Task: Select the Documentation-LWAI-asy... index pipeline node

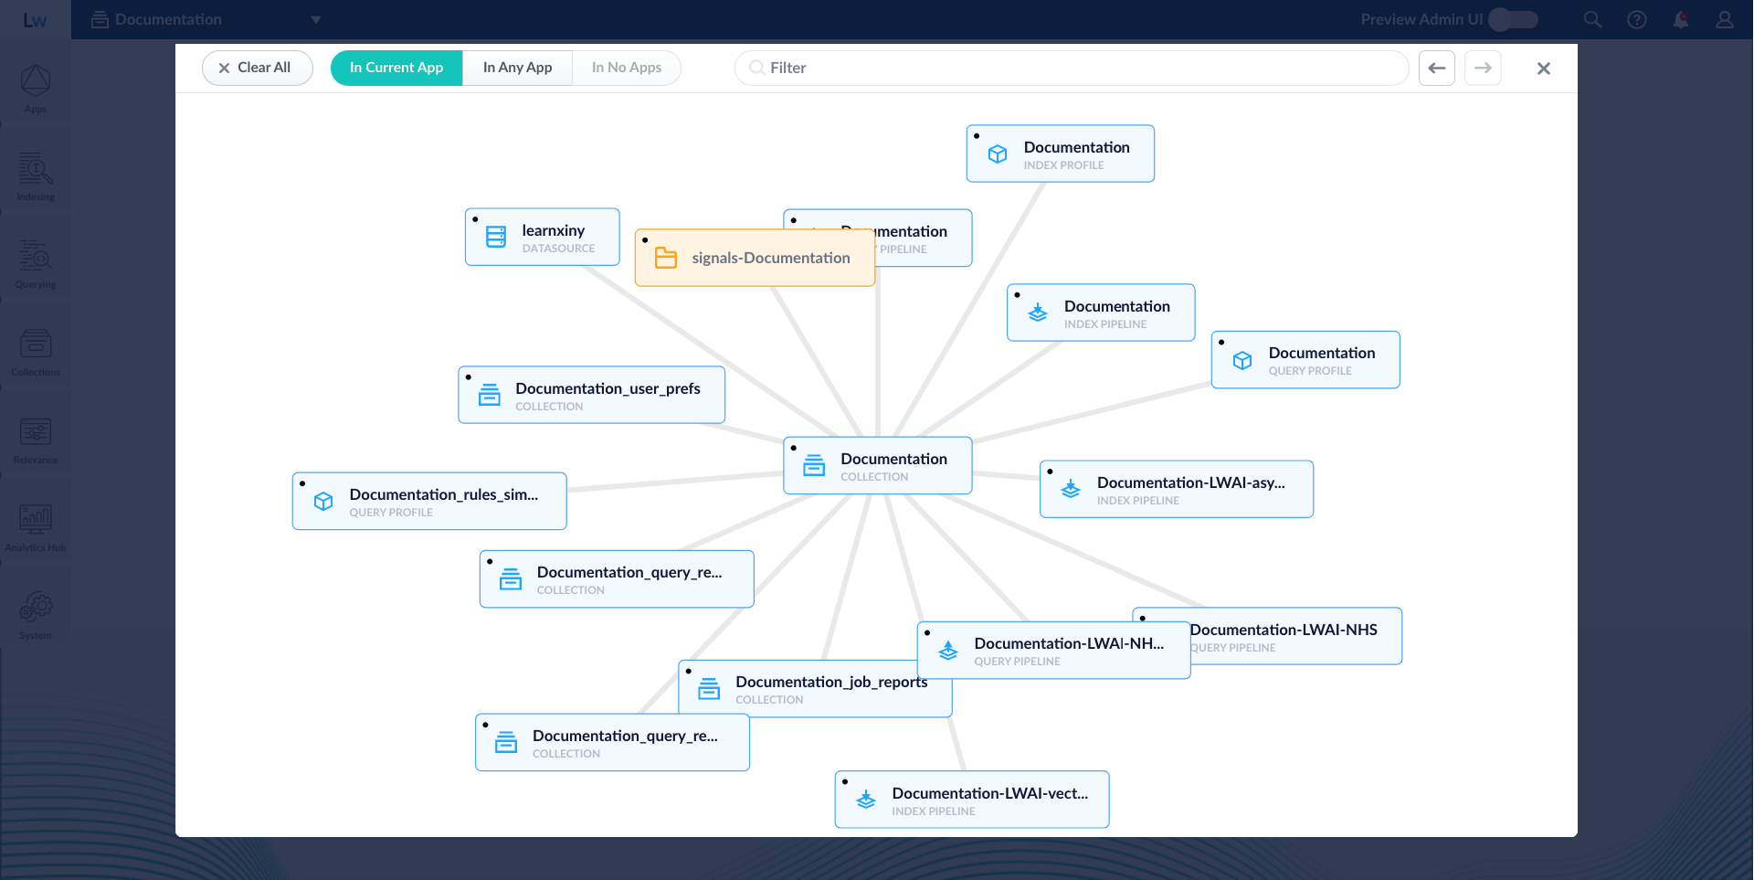Action: [1177, 489]
